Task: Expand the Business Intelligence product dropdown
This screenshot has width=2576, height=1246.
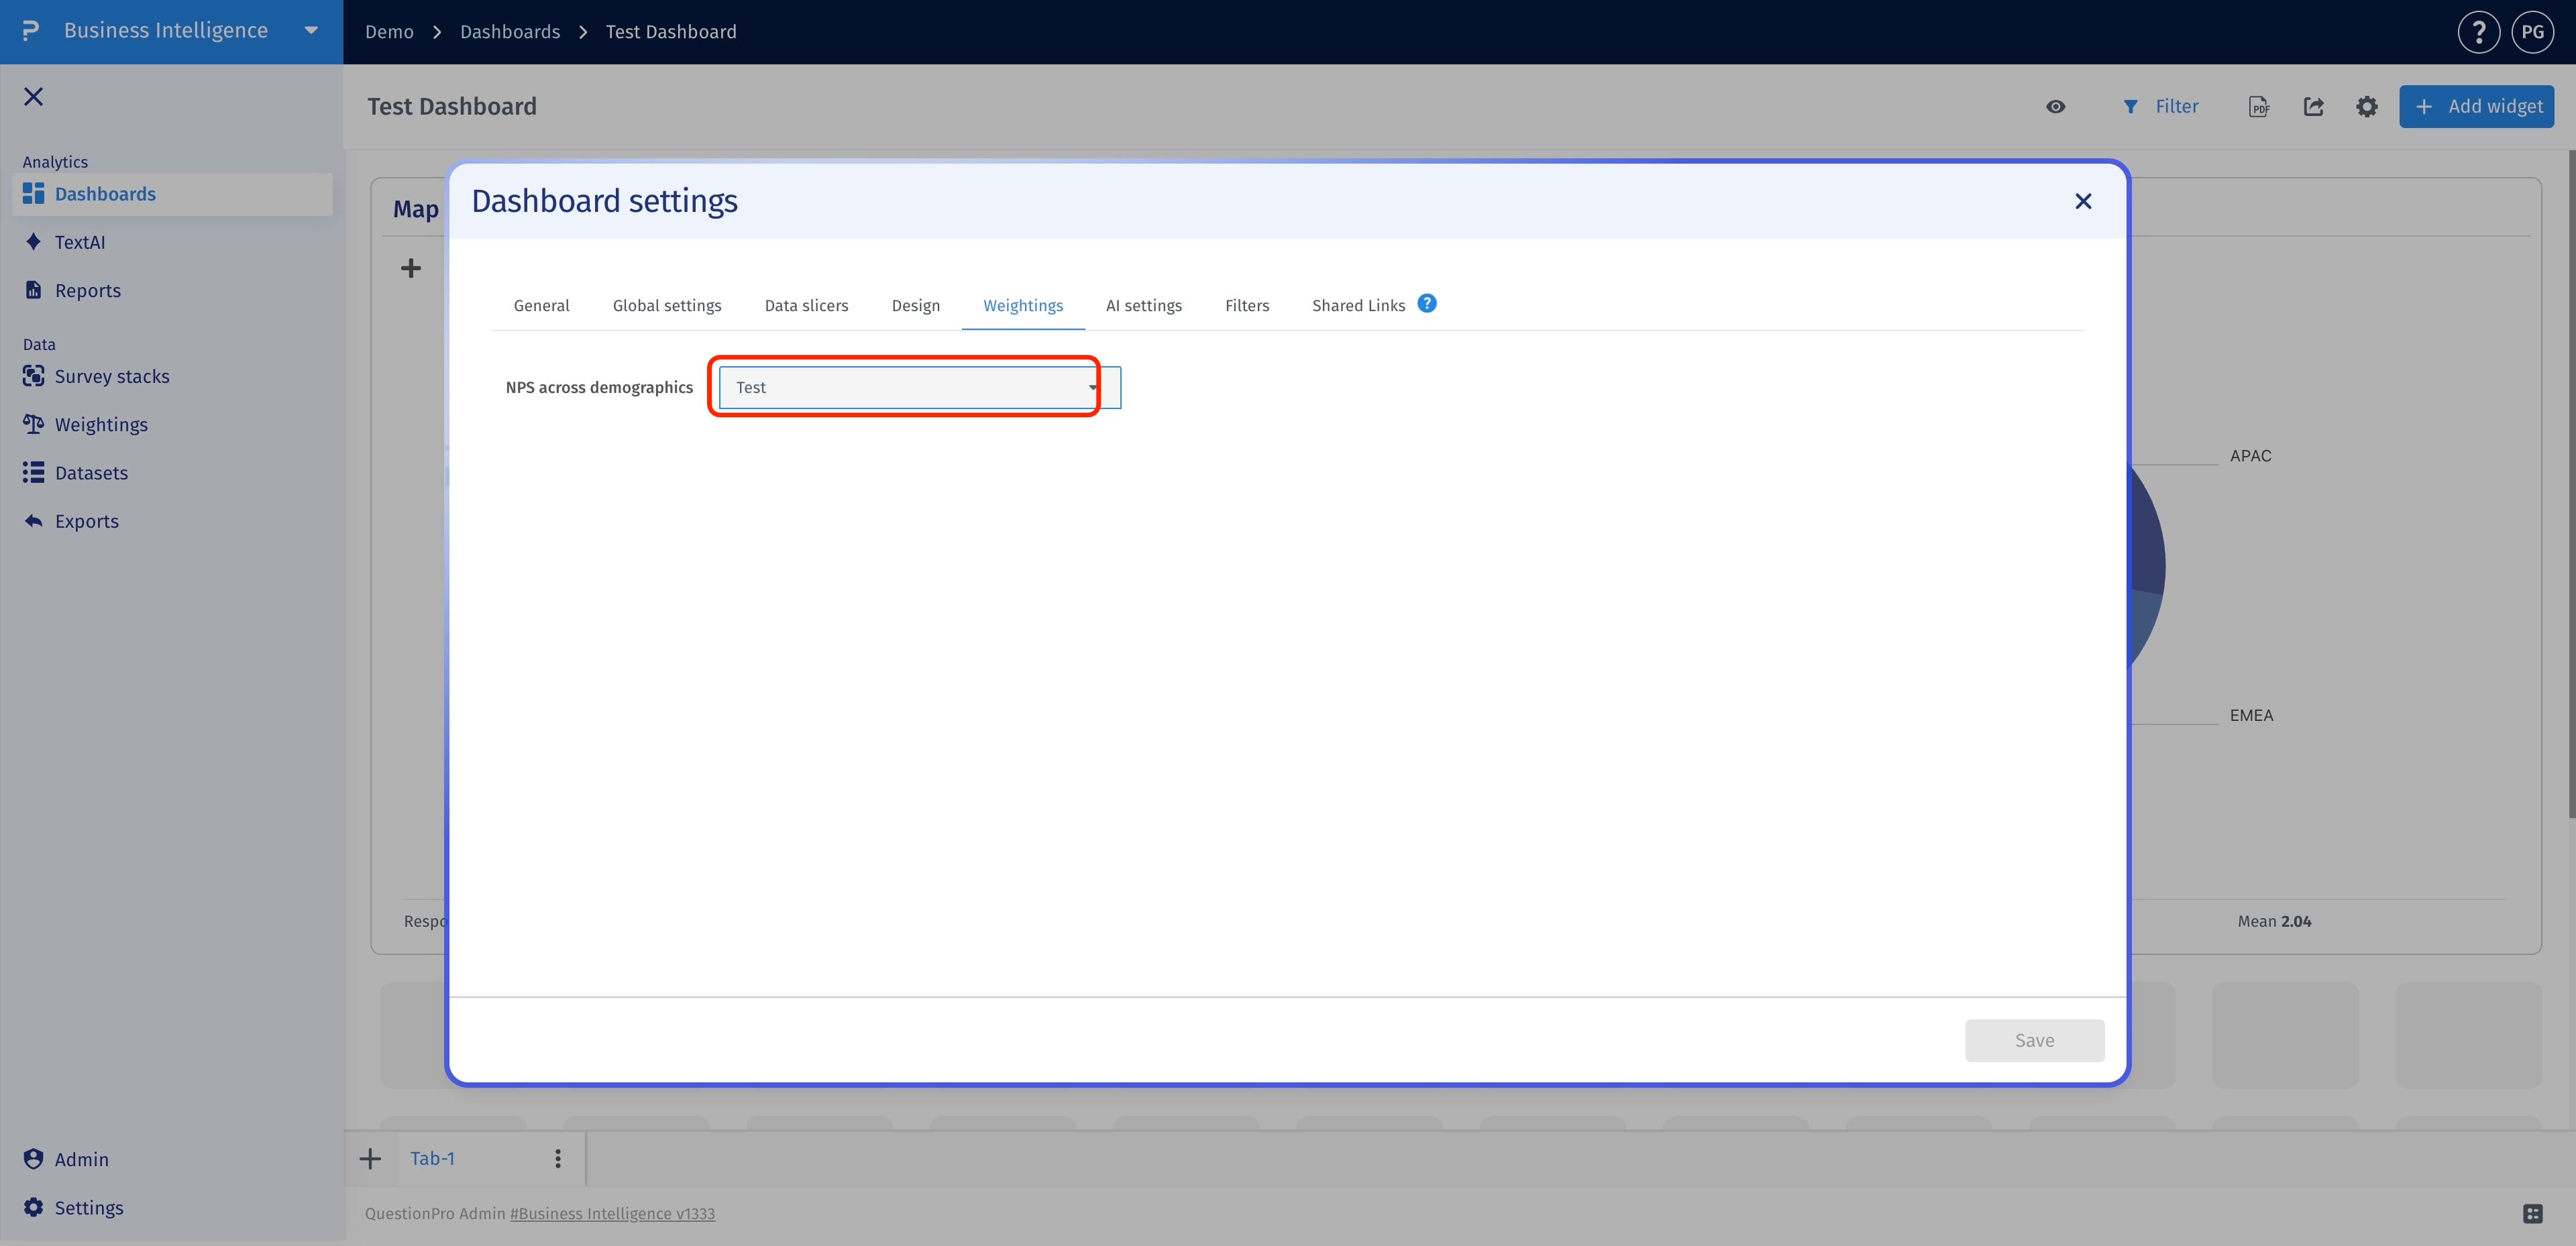Action: 311,30
